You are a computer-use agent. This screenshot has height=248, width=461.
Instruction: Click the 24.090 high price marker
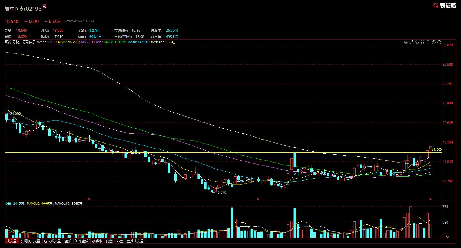pos(15,114)
